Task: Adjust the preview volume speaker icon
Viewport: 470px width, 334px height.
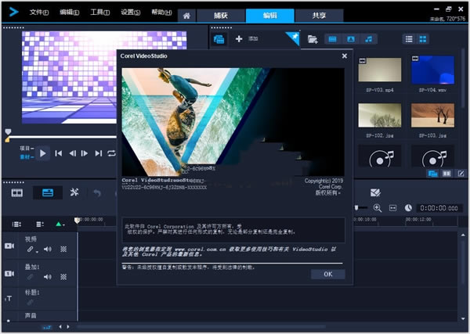Action: pyautogui.click(x=126, y=153)
